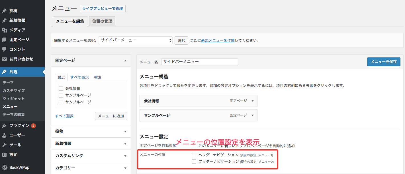Click the envelope icon beside お問い合わせ
Image resolution: width=405 pixels, height=174 pixels.
click(4, 59)
